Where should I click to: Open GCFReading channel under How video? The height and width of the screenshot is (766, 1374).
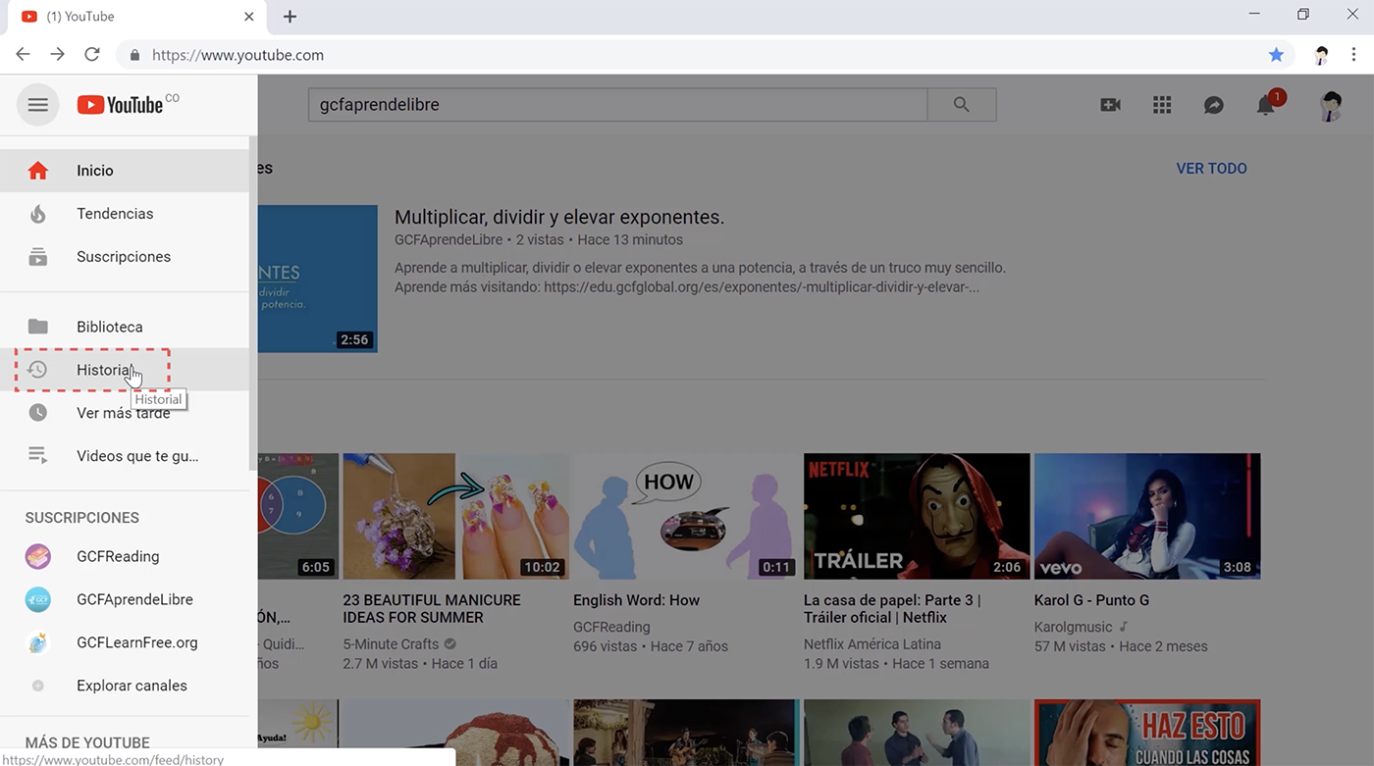tap(611, 627)
